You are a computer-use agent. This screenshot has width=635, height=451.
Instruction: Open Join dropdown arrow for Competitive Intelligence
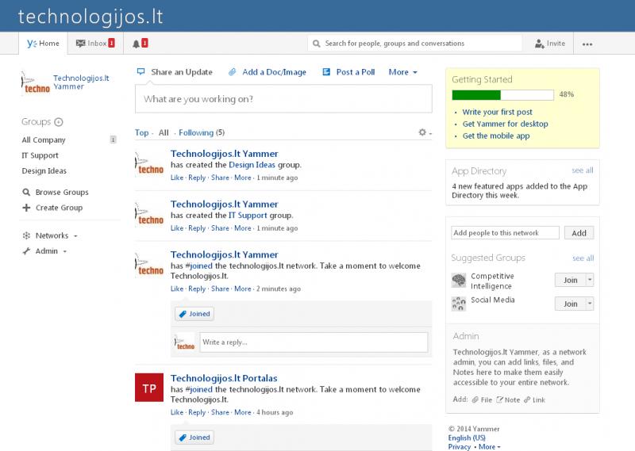pos(590,280)
